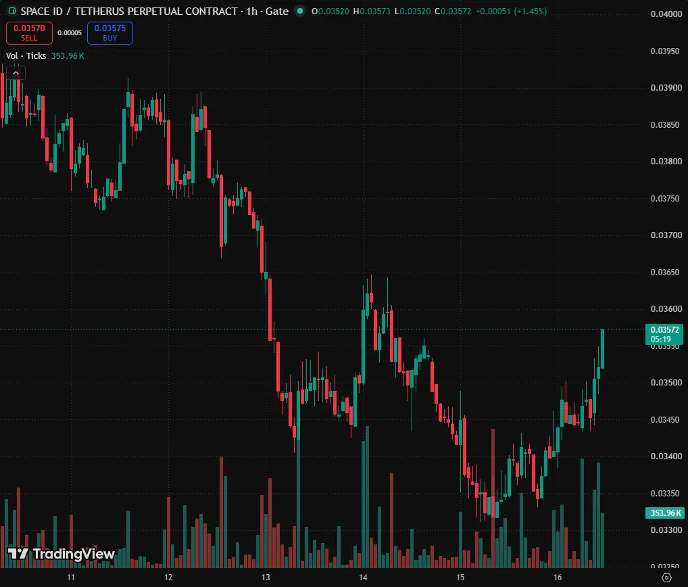Click the blue 0.03575 BUY button
Image resolution: width=688 pixels, height=587 pixels.
pos(110,33)
